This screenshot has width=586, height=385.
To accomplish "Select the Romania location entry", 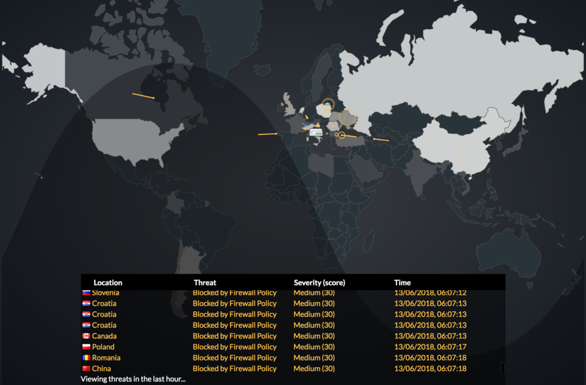I will [106, 358].
